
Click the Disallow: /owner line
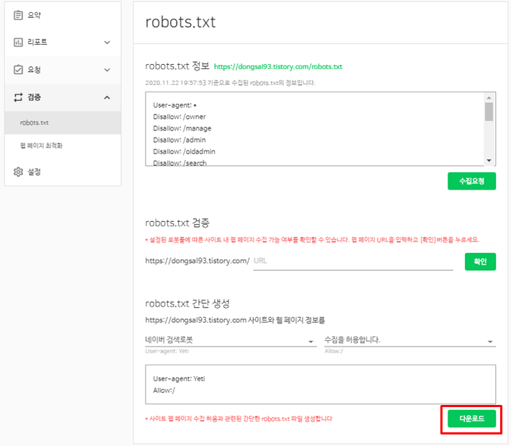(179, 117)
